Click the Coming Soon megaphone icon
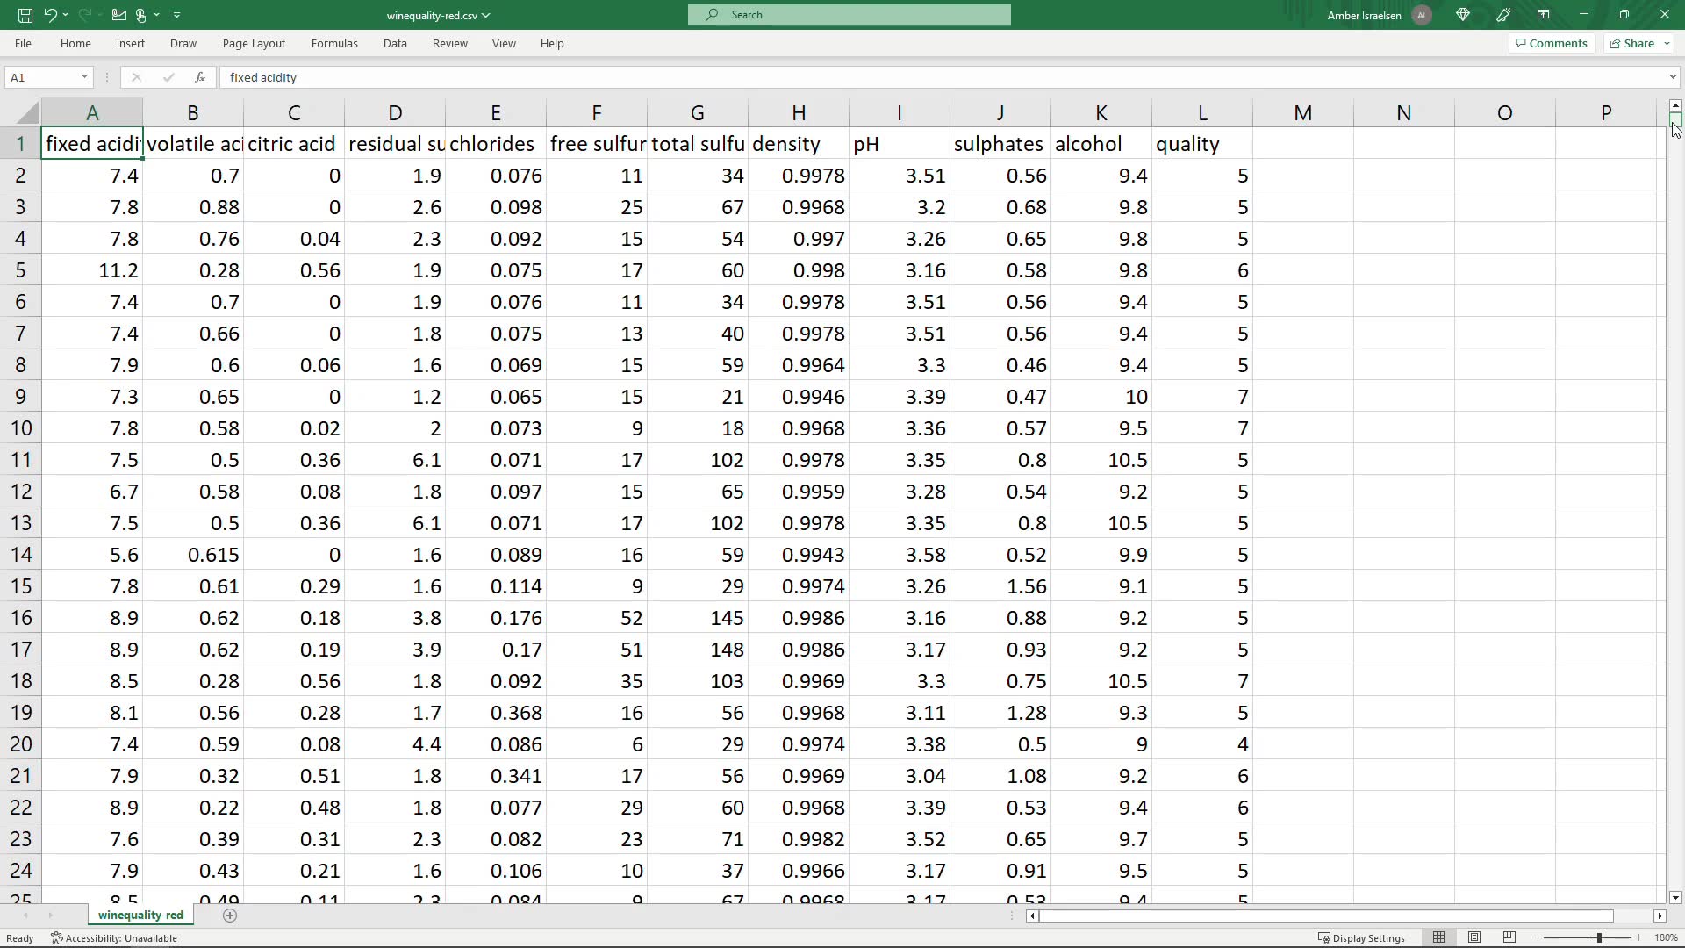This screenshot has width=1685, height=948. pos(1503,15)
